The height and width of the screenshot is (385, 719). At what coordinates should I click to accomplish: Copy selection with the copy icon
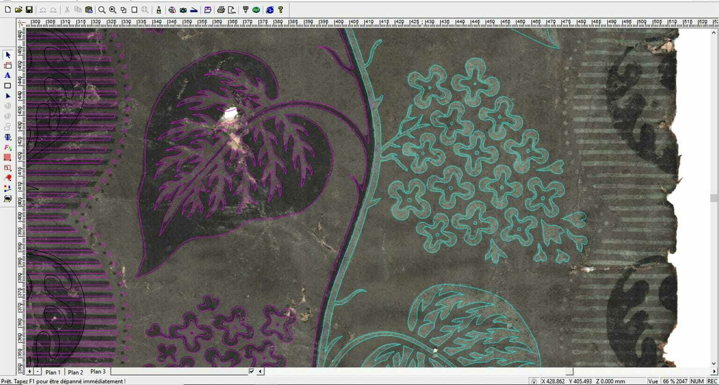click(x=78, y=10)
